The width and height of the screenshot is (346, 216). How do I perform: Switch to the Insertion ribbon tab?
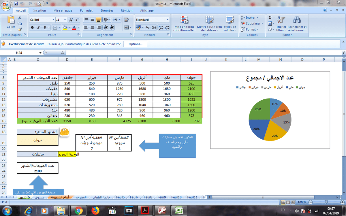(40, 11)
